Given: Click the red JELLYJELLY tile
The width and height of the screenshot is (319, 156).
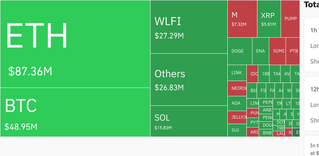Looking at the screenshot, I should 237,117.
